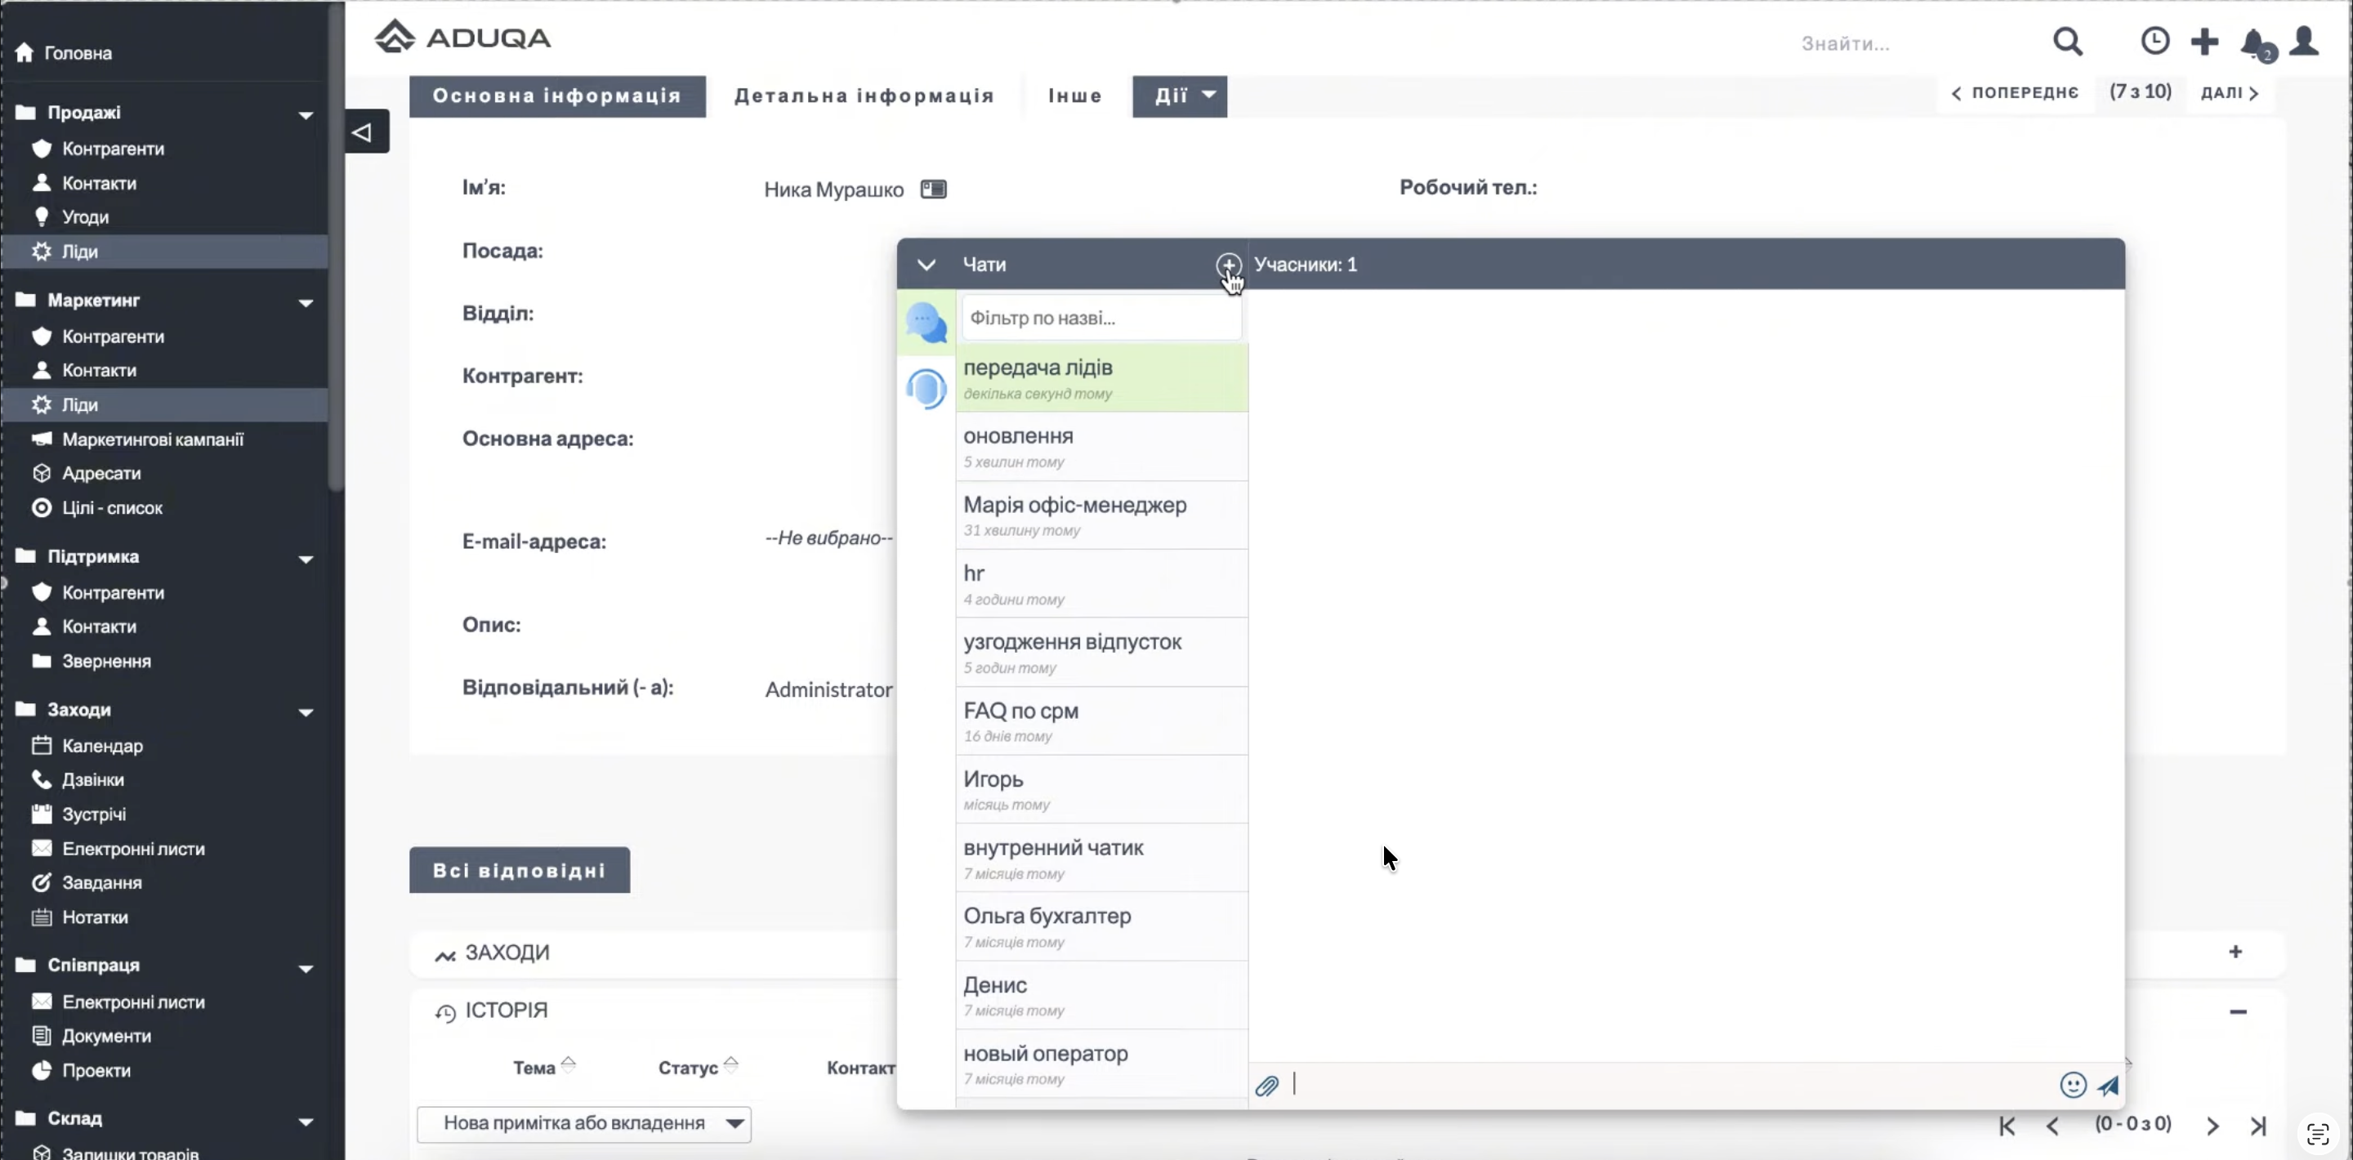
Task: Open the hr chat
Action: point(1101,583)
